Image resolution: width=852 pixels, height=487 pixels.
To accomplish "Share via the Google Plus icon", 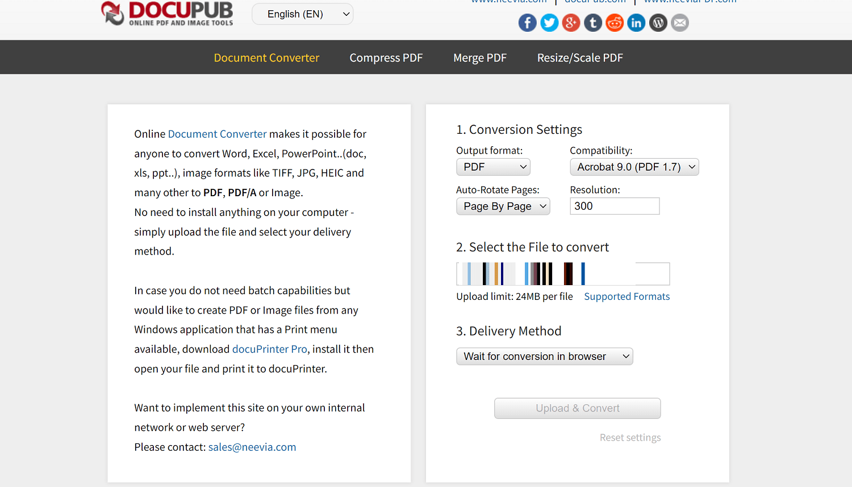I will [571, 23].
